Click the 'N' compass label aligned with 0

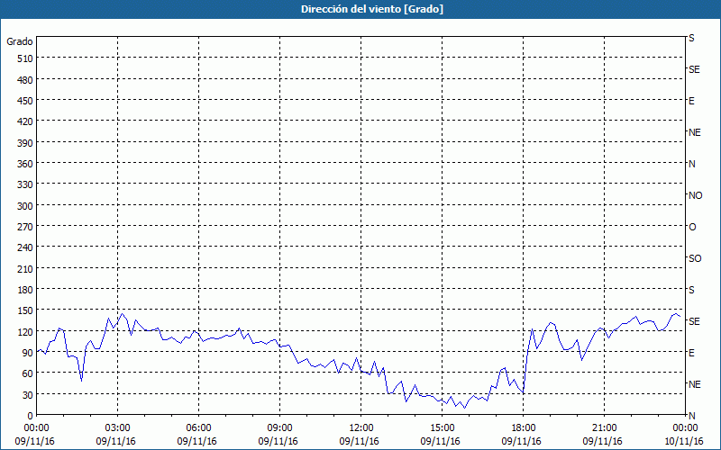(691, 416)
